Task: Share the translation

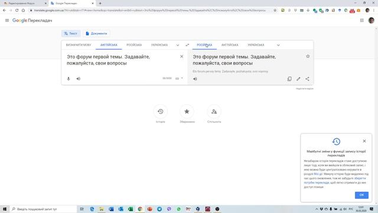Action: click(x=307, y=79)
